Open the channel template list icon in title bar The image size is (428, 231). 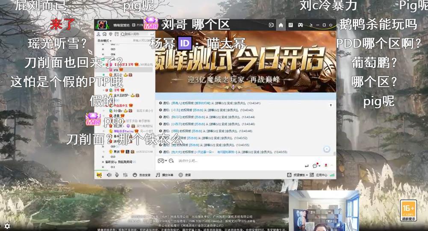(x=291, y=25)
